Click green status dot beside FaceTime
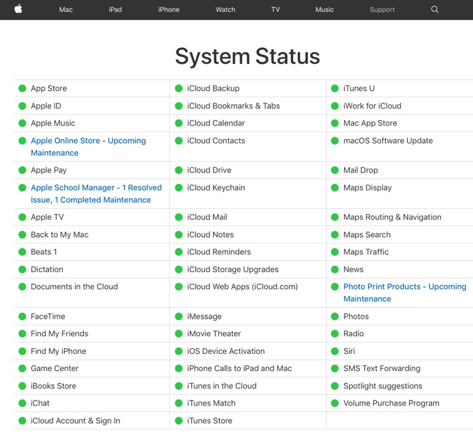 pos(22,316)
